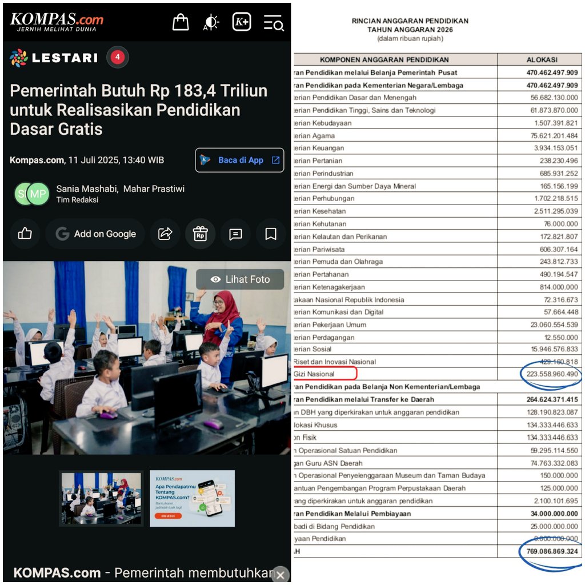The height and width of the screenshot is (585, 585).
Task: Toggle the thumbs-up like on the article
Action: (x=25, y=234)
